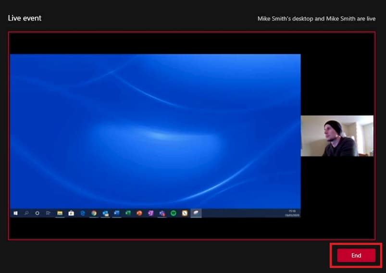
Task: Open Microsoft Store bag icon
Action: (71, 213)
